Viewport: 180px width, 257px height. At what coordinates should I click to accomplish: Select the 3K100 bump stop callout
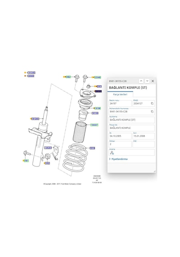pos(95,113)
